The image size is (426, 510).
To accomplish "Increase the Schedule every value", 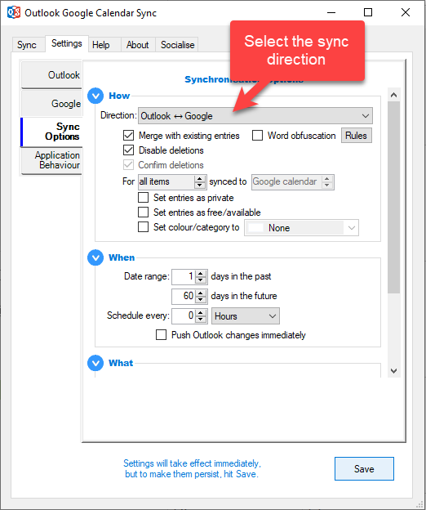I will coord(201,312).
